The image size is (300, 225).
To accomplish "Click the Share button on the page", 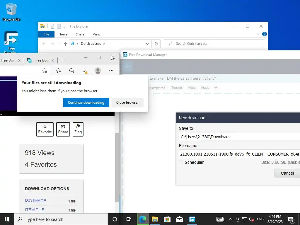I will [x=63, y=129].
